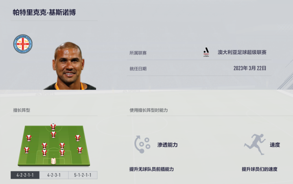
Task: Click manager name 帕特里克克·基斯诺博
Action: tap(44, 12)
